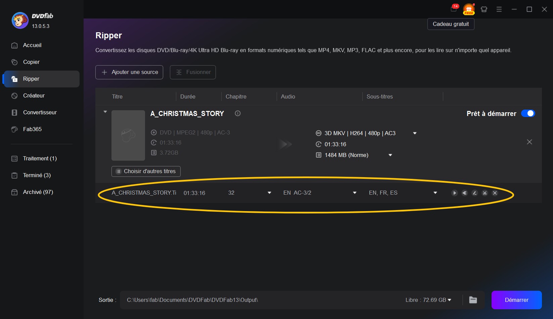Open the video editor pencil icon
The width and height of the screenshot is (553, 319).
click(474, 193)
